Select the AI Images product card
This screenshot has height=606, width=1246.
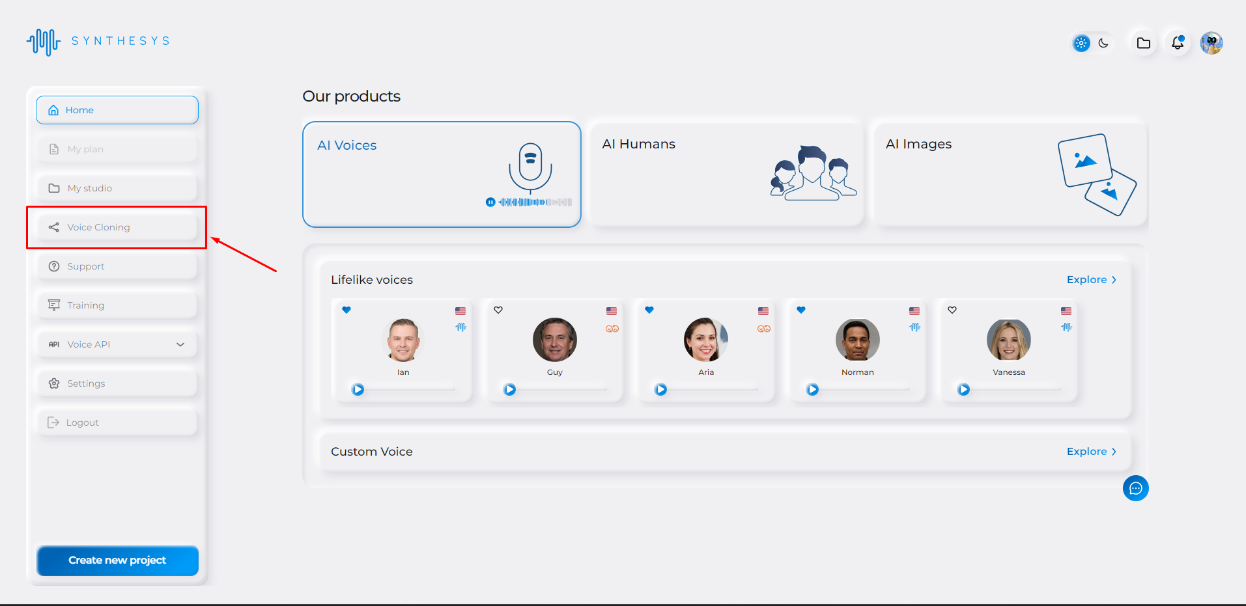1010,173
